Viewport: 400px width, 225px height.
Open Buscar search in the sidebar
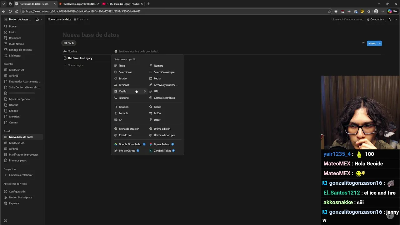click(13, 26)
